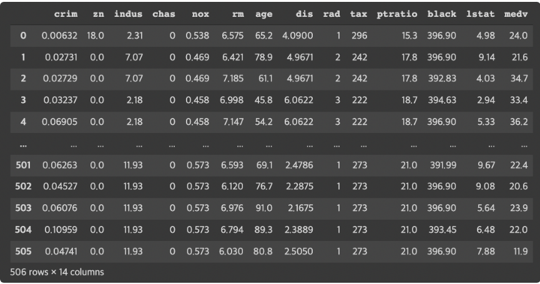
Task: Click the chas column header
Action: [164, 14]
